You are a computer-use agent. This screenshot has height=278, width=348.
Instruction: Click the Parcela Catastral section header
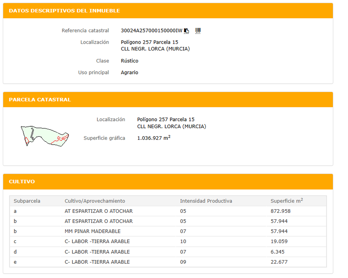tap(40, 100)
